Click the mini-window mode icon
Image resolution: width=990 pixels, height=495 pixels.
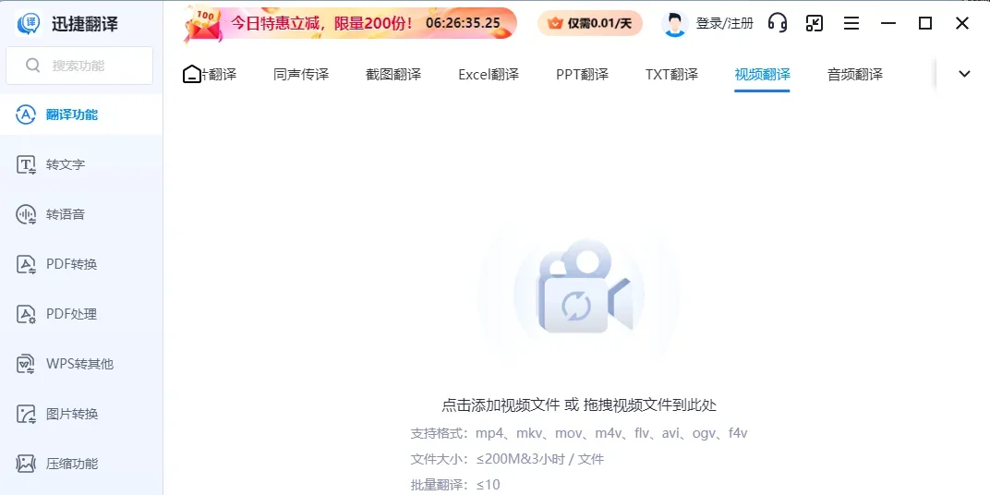(815, 23)
